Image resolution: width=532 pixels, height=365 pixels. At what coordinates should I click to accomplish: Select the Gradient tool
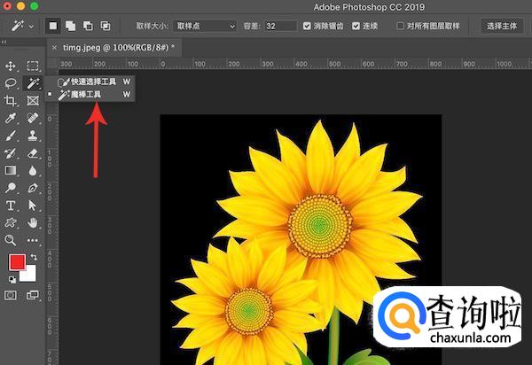click(11, 170)
